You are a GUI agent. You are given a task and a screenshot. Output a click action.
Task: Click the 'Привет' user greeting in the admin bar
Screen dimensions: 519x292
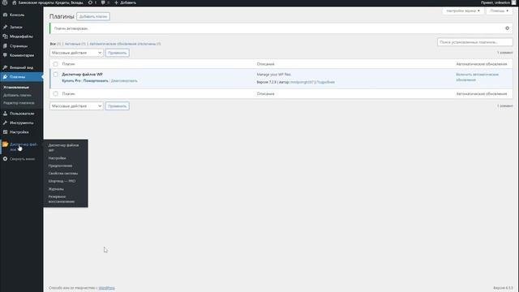click(495, 2)
